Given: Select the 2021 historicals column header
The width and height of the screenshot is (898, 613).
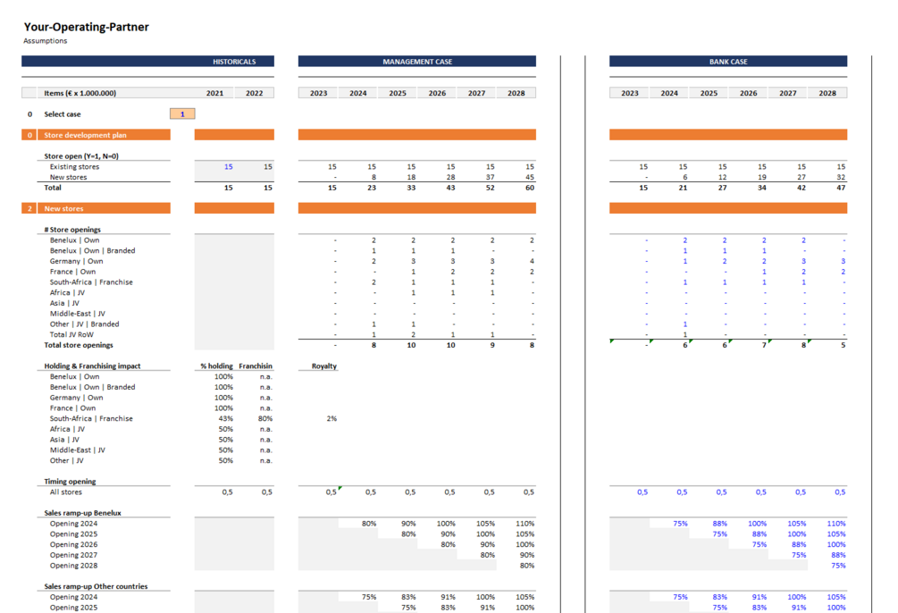Looking at the screenshot, I should click(x=214, y=93).
